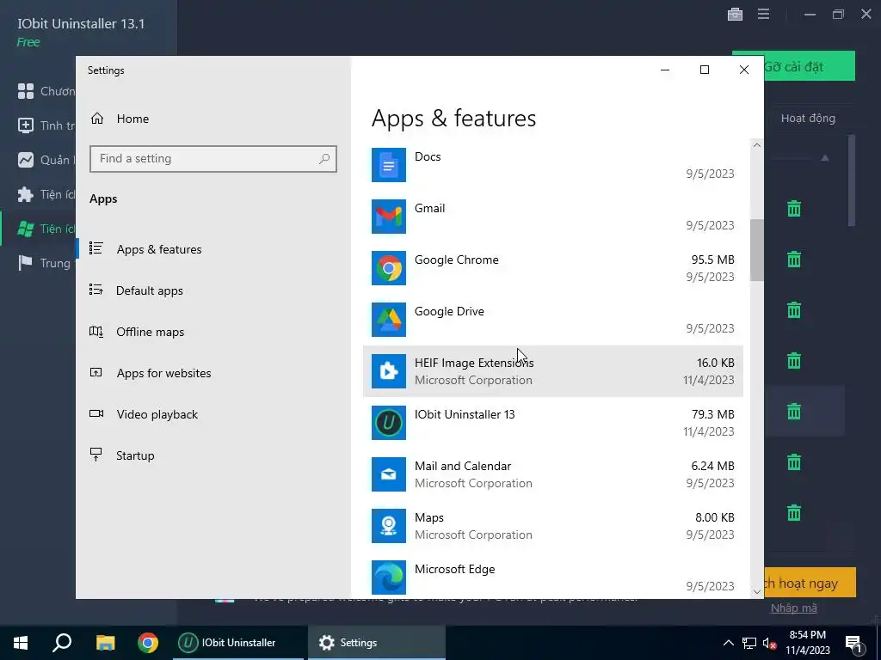Click in the Find a setting field
Image resolution: width=881 pixels, height=660 pixels.
(213, 159)
